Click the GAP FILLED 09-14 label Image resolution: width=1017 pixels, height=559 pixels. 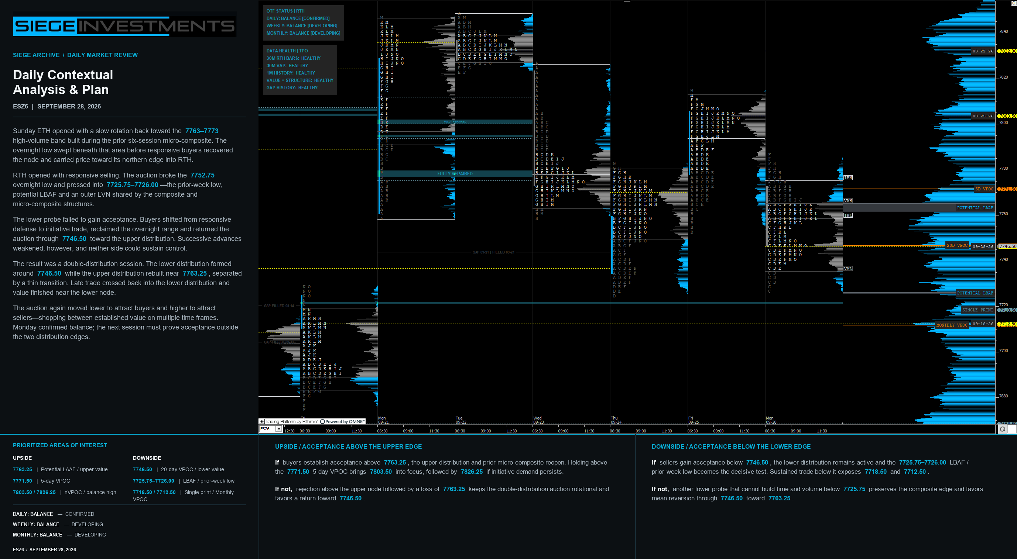pos(279,306)
